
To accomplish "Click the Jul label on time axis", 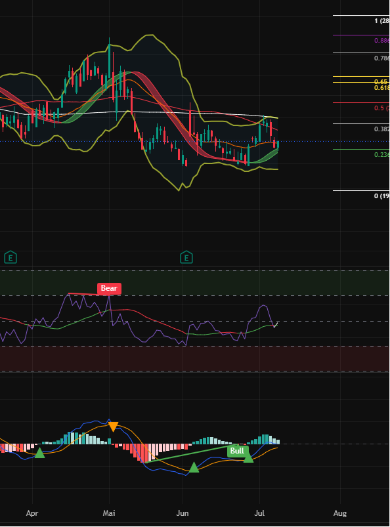I will tap(259, 513).
